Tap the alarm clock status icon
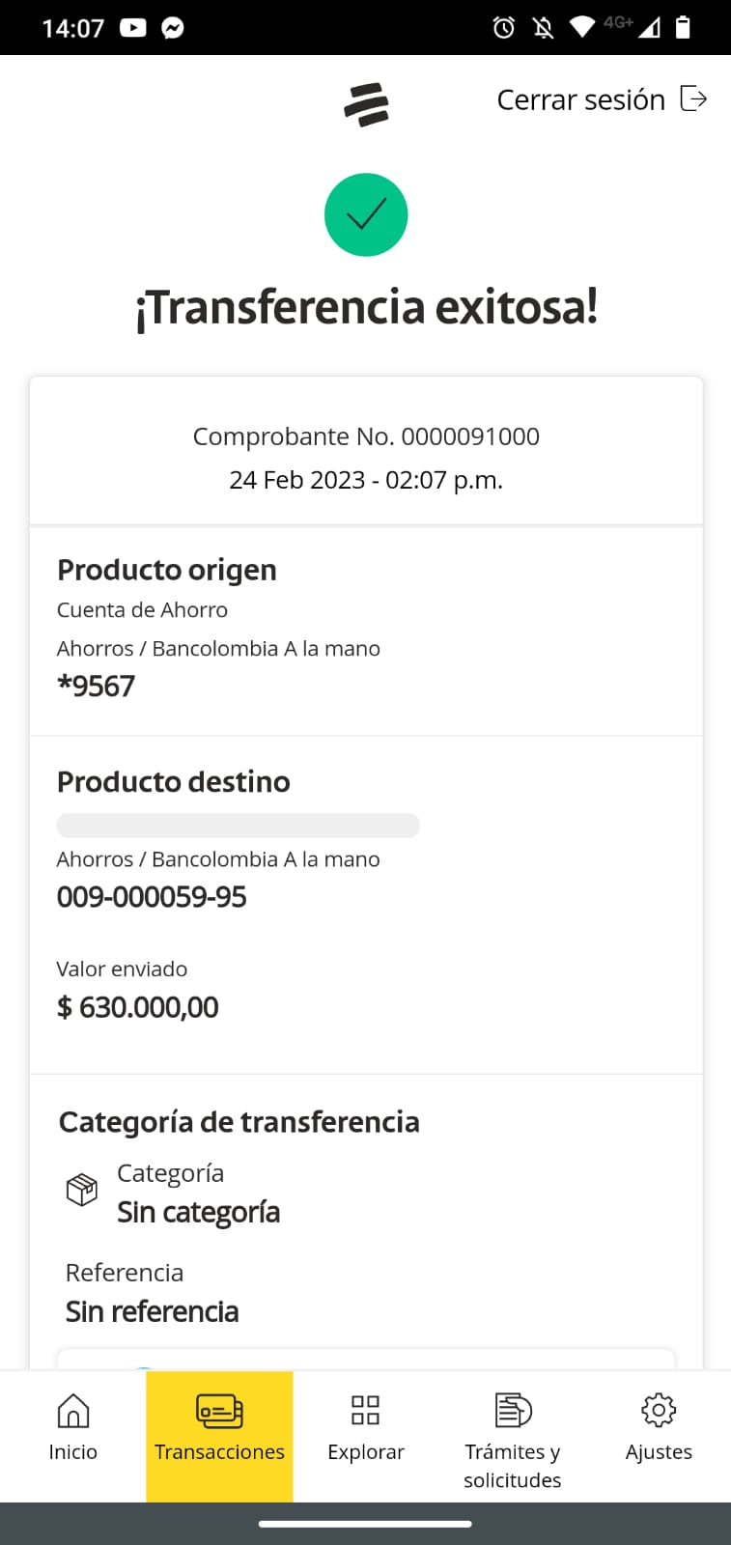 (503, 27)
